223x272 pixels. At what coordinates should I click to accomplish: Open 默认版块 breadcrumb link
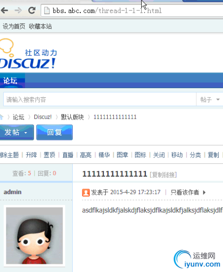pos(72,117)
